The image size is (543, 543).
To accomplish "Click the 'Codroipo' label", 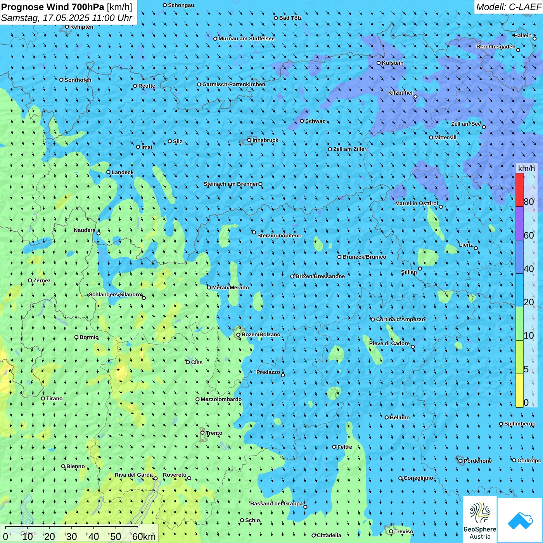I will 529,460.
